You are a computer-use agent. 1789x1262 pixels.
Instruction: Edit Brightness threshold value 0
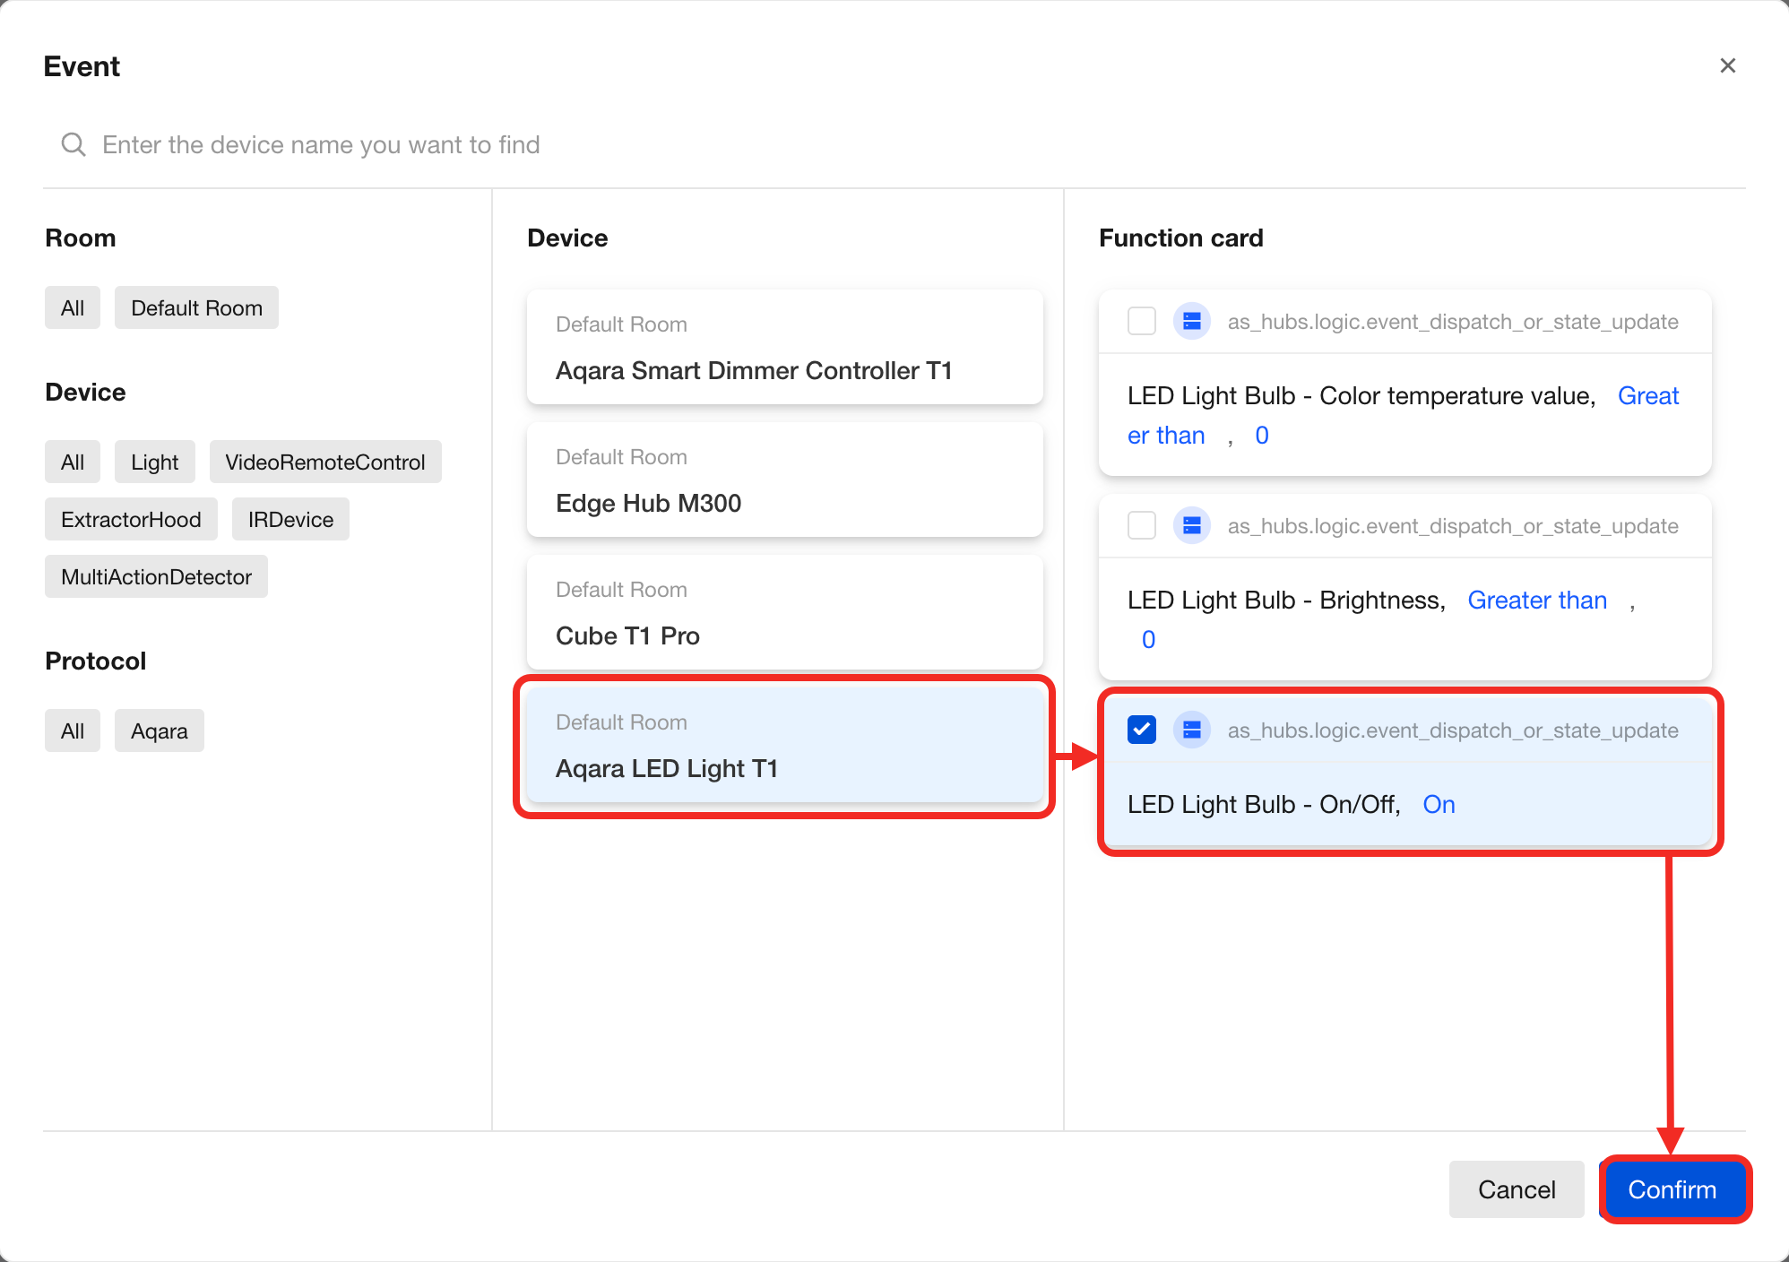1147,639
